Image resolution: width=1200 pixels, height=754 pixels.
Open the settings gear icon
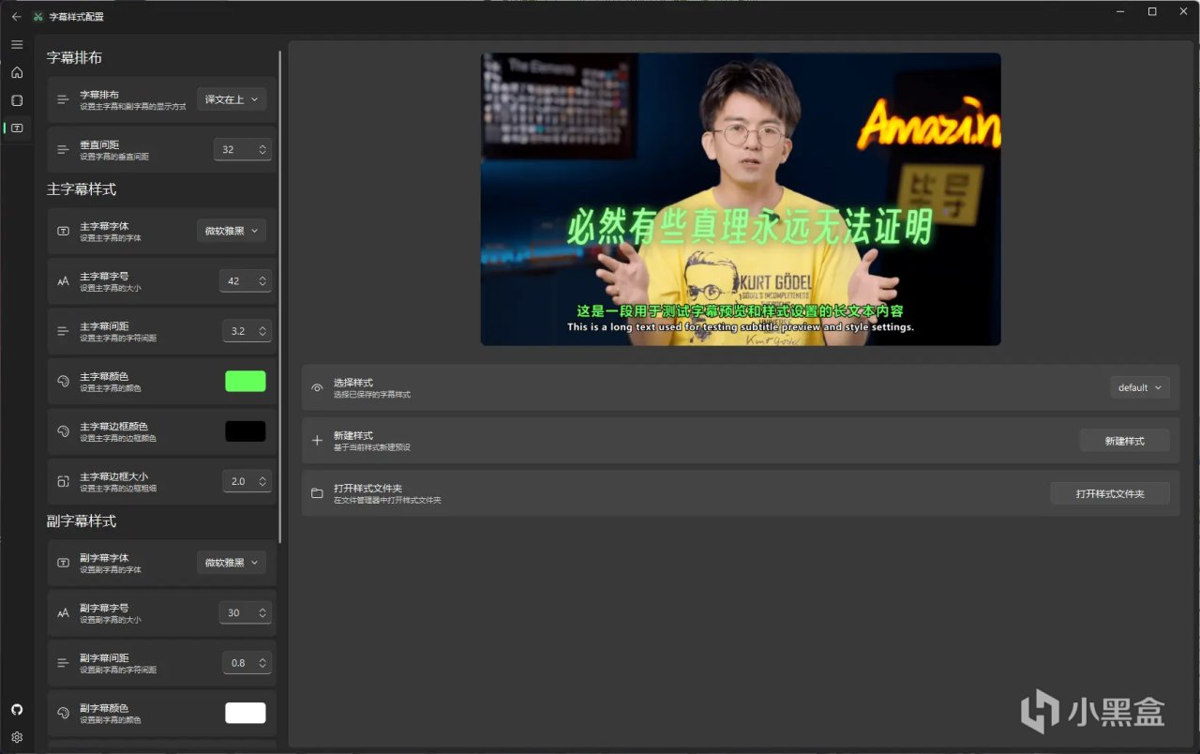pos(17,737)
